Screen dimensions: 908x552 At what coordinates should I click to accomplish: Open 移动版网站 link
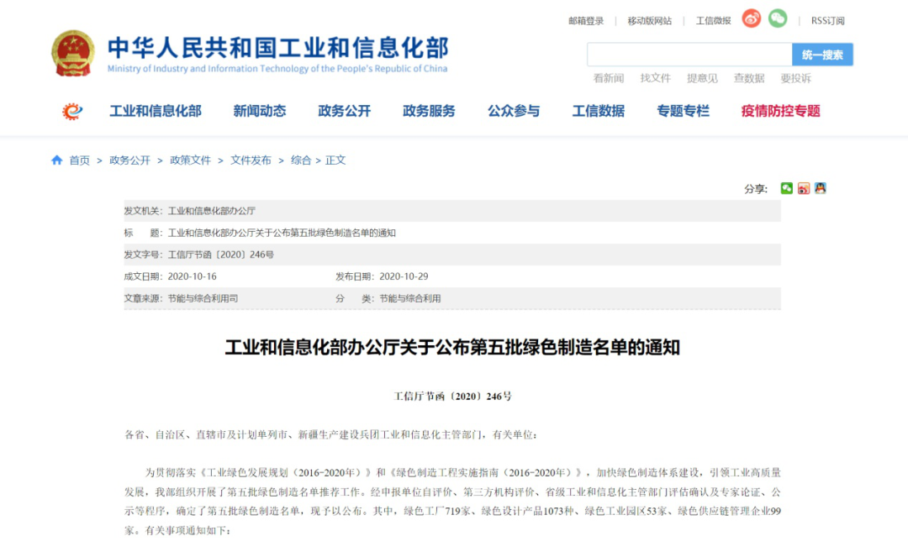click(x=650, y=21)
